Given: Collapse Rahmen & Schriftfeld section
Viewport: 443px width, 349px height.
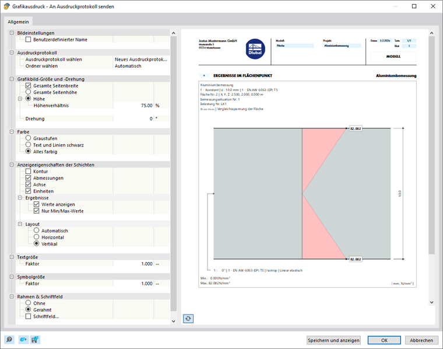Looking at the screenshot, I should [x=12, y=296].
